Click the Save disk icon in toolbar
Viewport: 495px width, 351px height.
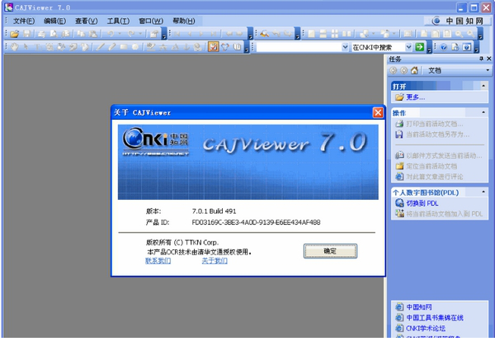tap(27, 34)
